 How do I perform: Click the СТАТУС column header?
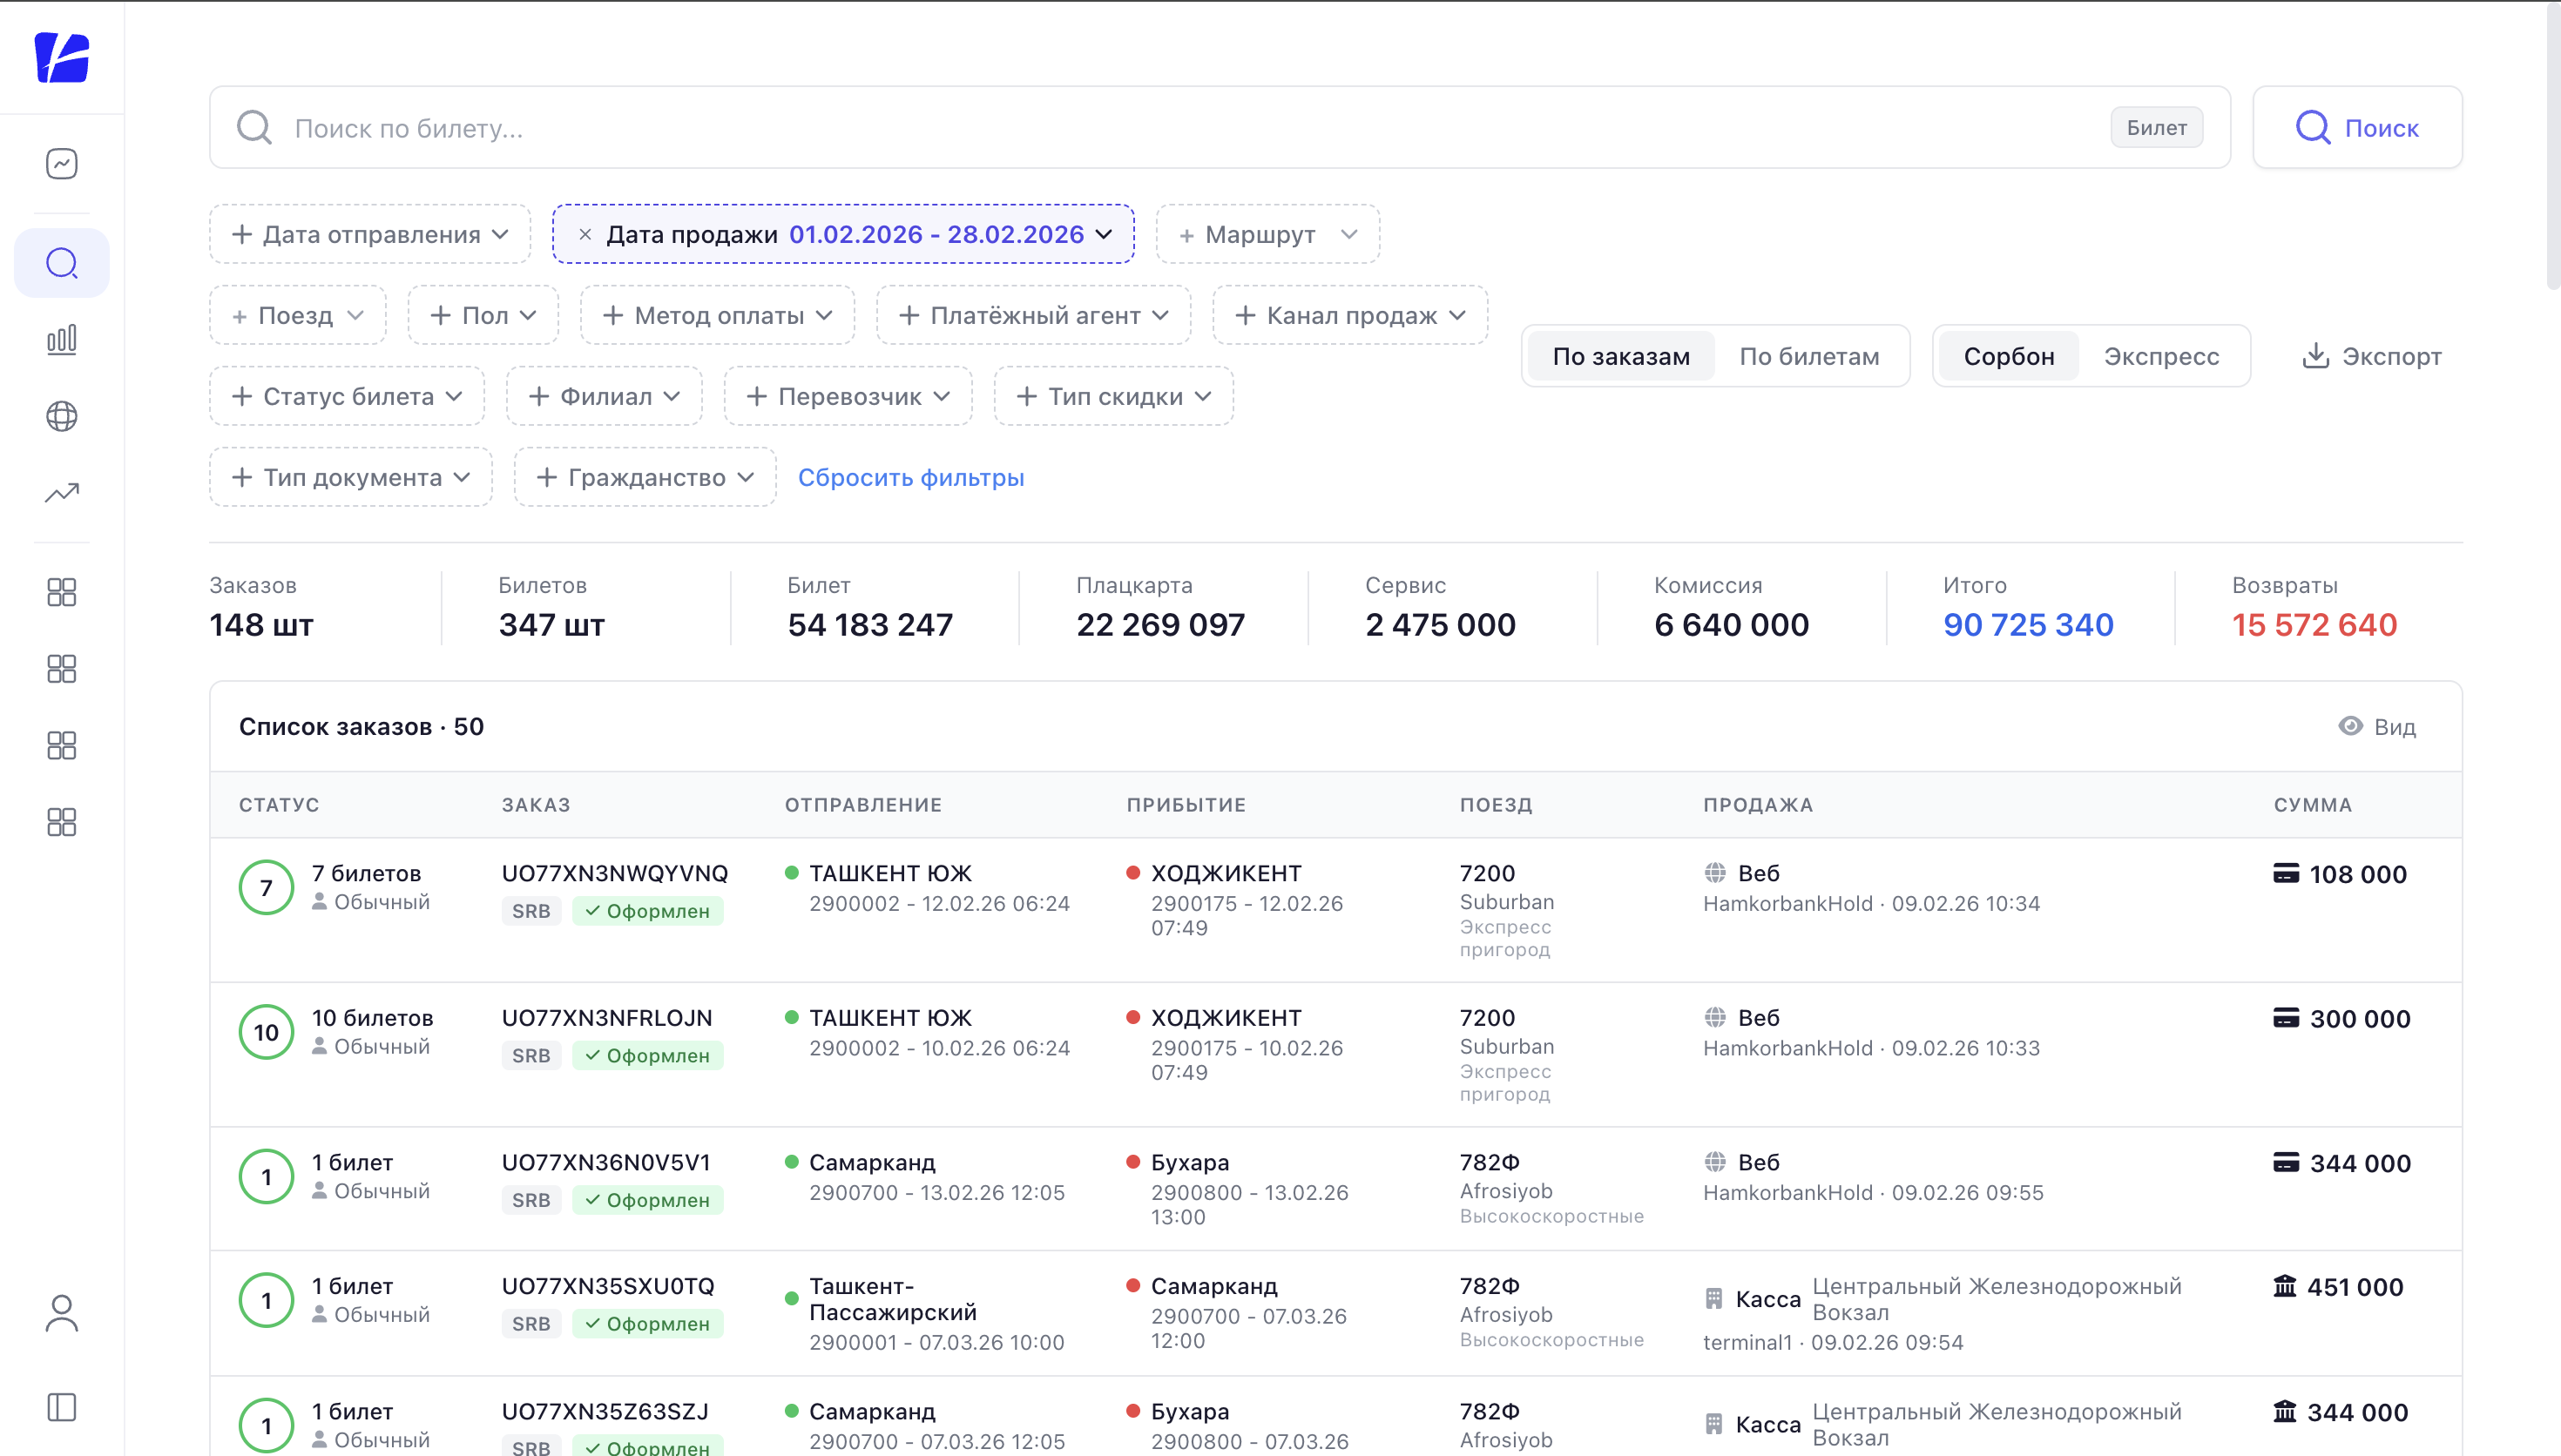279,805
